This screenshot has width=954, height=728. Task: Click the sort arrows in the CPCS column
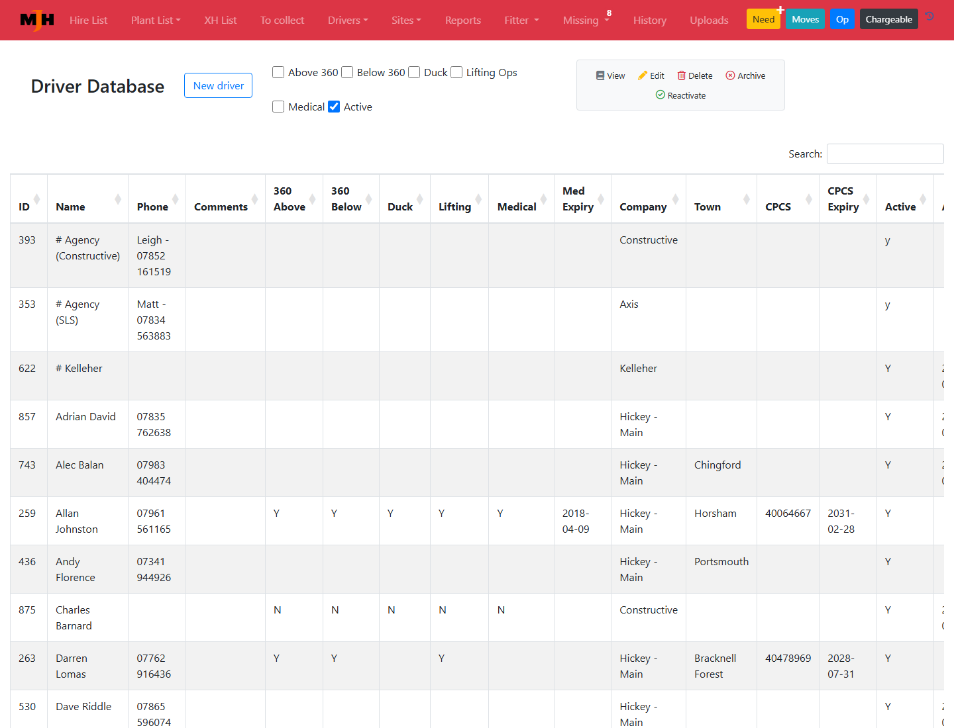(809, 199)
